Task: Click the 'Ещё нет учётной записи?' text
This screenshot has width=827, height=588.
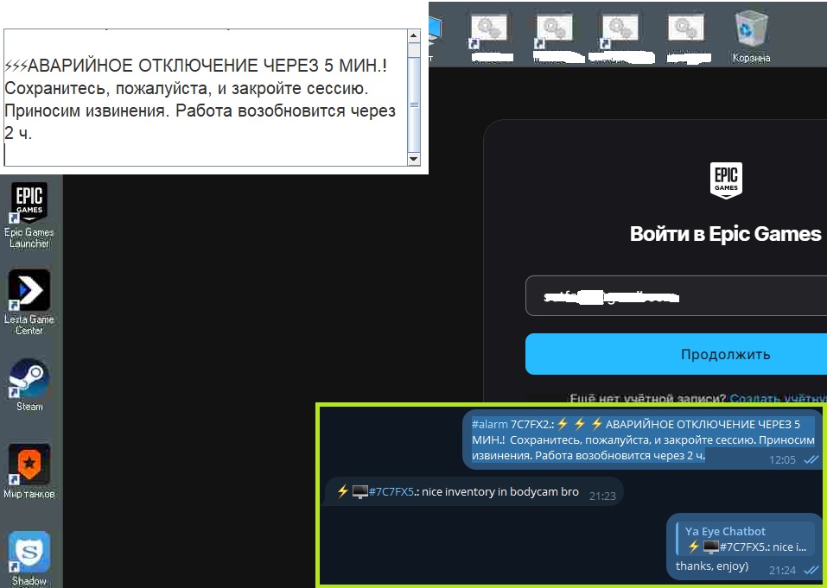Action: click(x=647, y=398)
